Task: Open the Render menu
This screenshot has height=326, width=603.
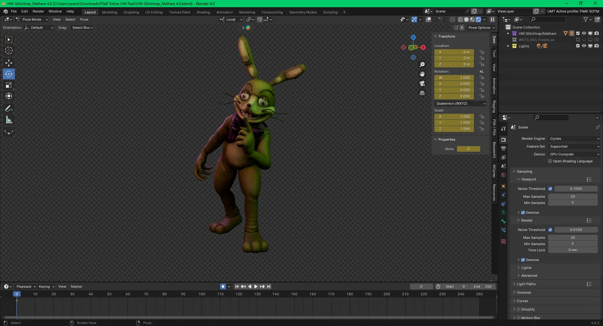Action: 38,11
